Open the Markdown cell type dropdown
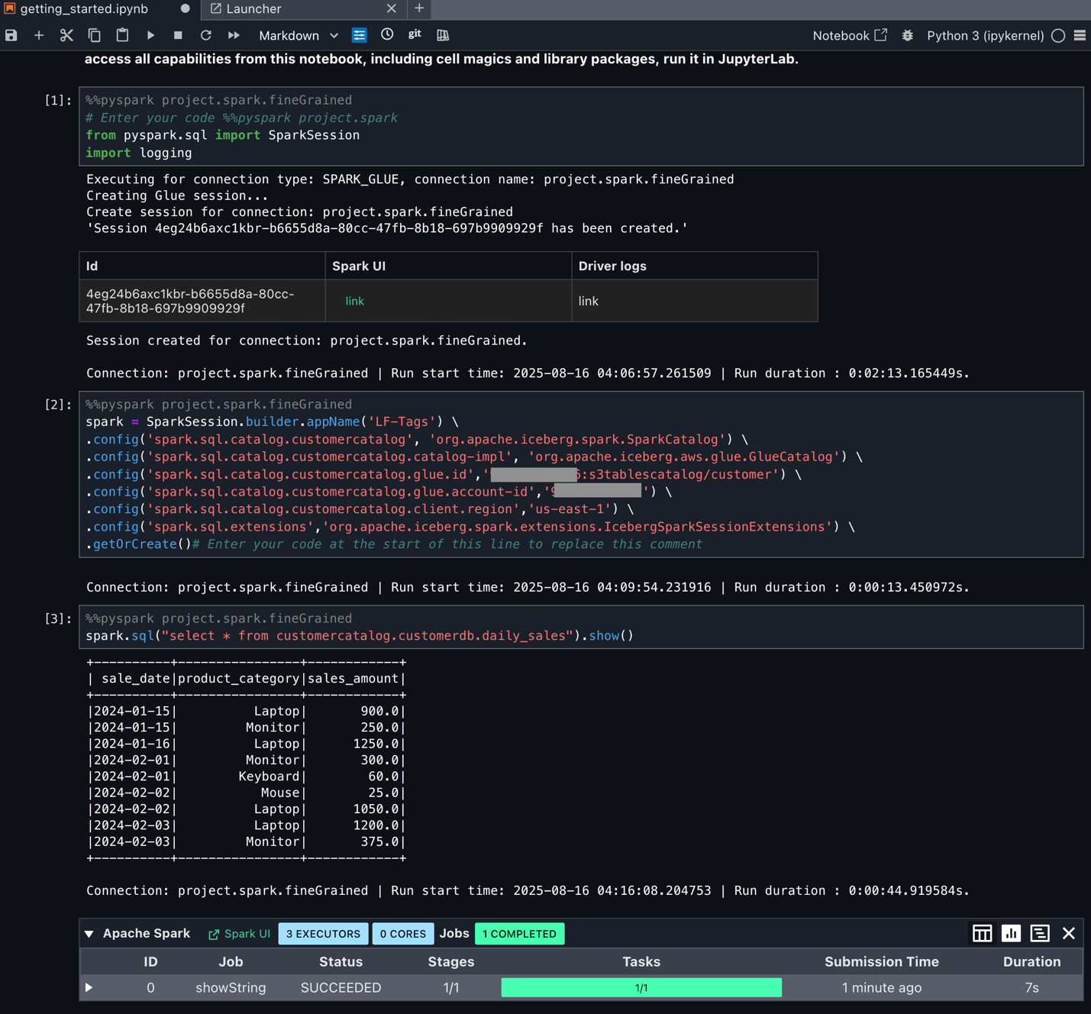This screenshot has width=1091, height=1014. [298, 35]
